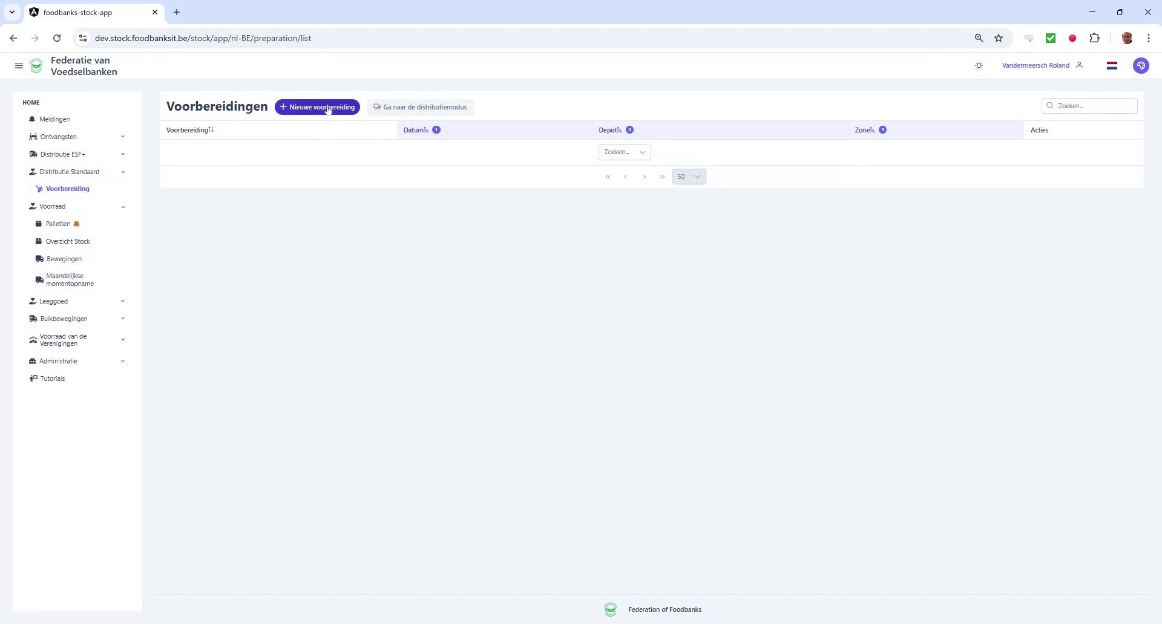The width and height of the screenshot is (1162, 624).
Task: Expand the Ontvangsten menu
Action: pos(59,137)
